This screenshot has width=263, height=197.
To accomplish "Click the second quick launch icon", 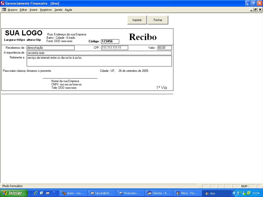I will click(x=42, y=193).
